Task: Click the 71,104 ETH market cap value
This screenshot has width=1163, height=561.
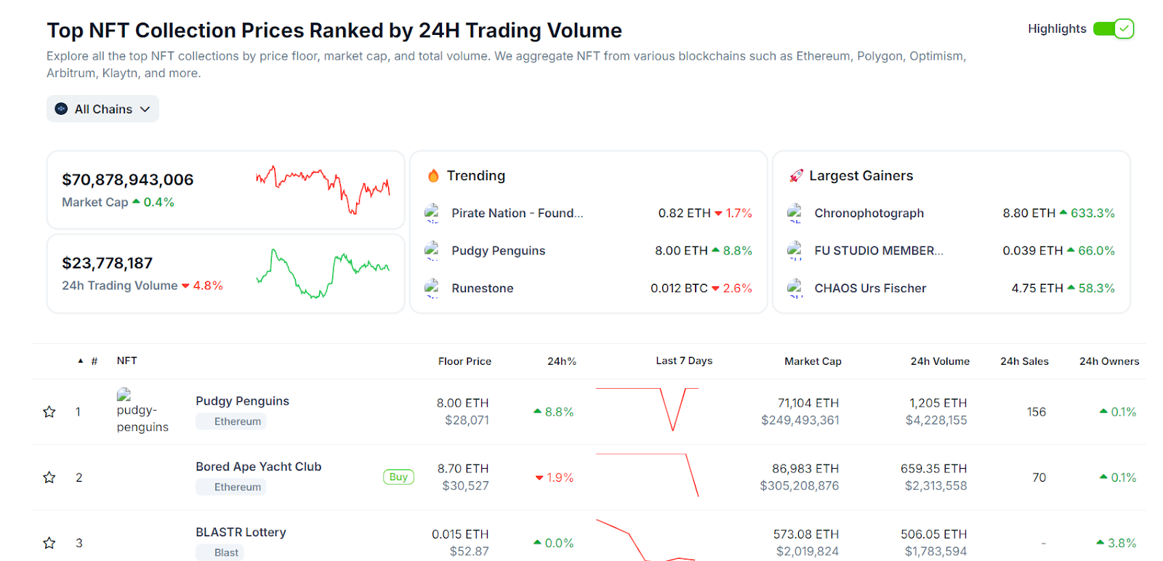Action: pyautogui.click(x=808, y=403)
